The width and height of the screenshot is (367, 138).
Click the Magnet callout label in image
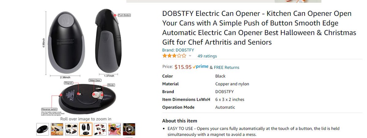click(x=69, y=83)
